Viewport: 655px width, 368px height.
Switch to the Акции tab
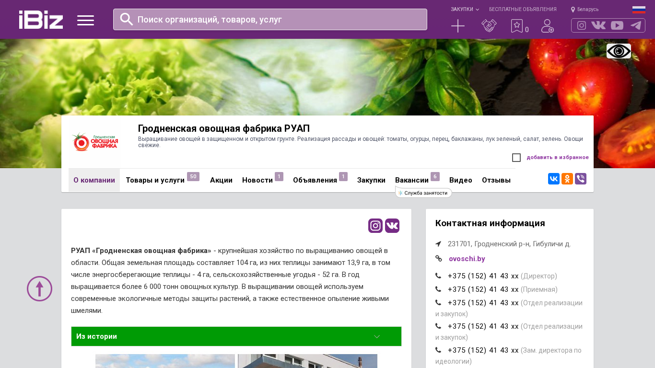pos(221,180)
